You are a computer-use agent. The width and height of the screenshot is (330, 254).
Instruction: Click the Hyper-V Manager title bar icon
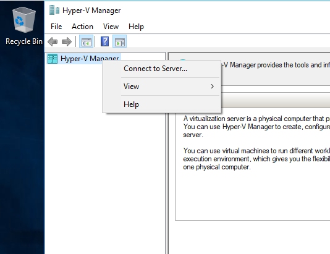[54, 10]
